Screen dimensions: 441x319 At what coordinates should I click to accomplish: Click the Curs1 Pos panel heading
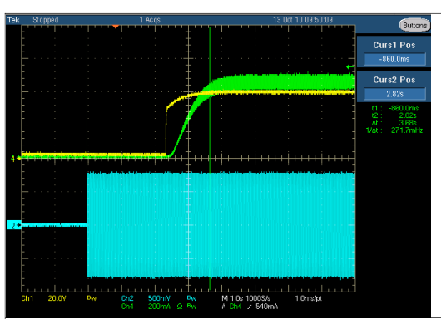[394, 45]
